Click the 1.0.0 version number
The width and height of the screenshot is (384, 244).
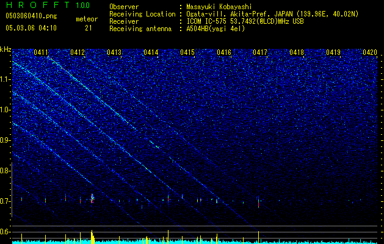82,5
